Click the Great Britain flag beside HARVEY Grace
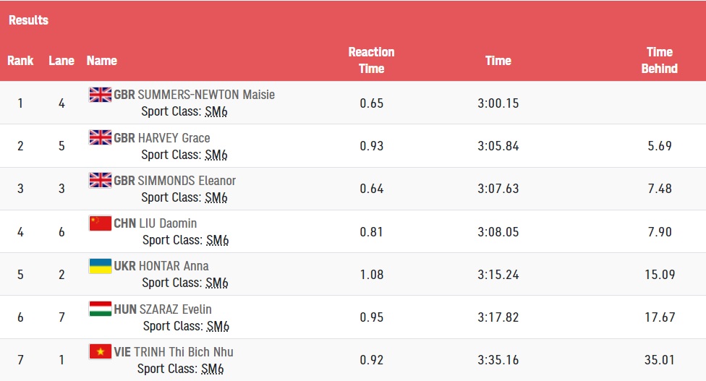The image size is (706, 381). click(x=100, y=137)
